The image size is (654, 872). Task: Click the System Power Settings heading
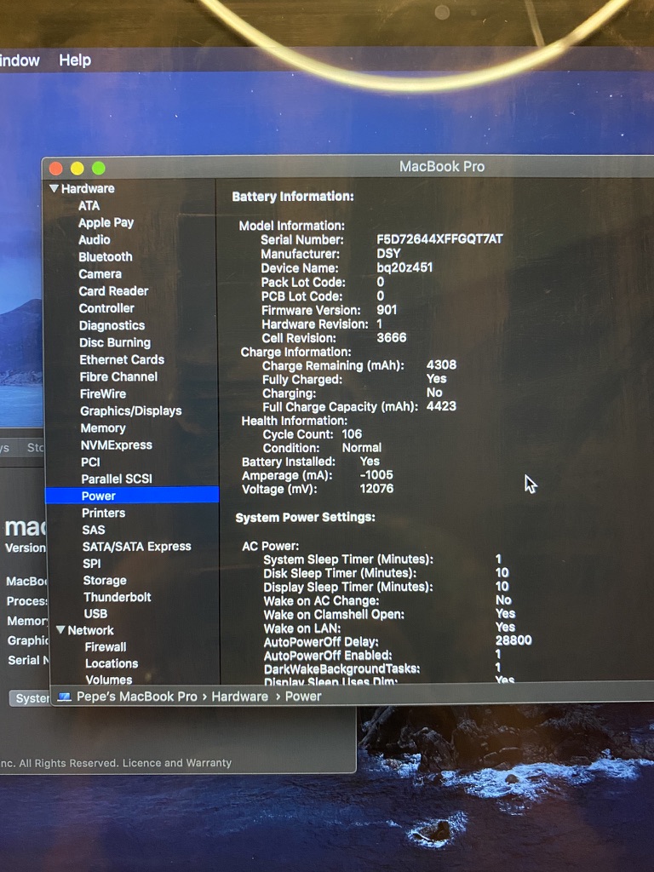tap(305, 517)
